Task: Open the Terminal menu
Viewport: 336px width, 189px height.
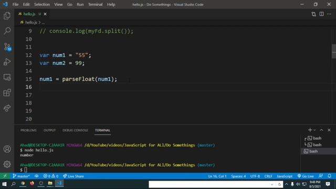Action: [x=95, y=4]
